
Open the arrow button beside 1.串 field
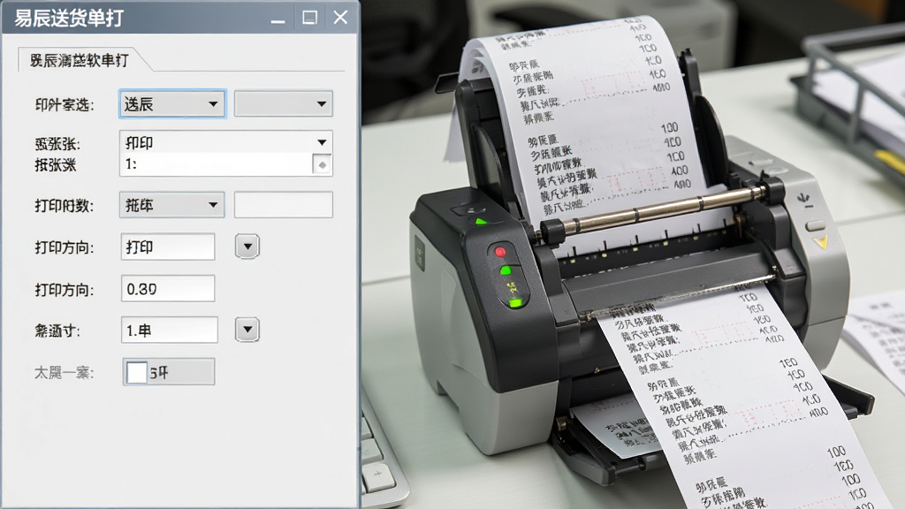(x=247, y=330)
